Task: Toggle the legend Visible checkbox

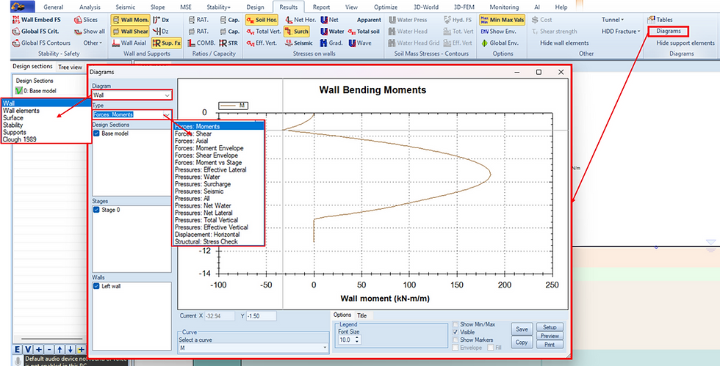Action: click(x=455, y=332)
